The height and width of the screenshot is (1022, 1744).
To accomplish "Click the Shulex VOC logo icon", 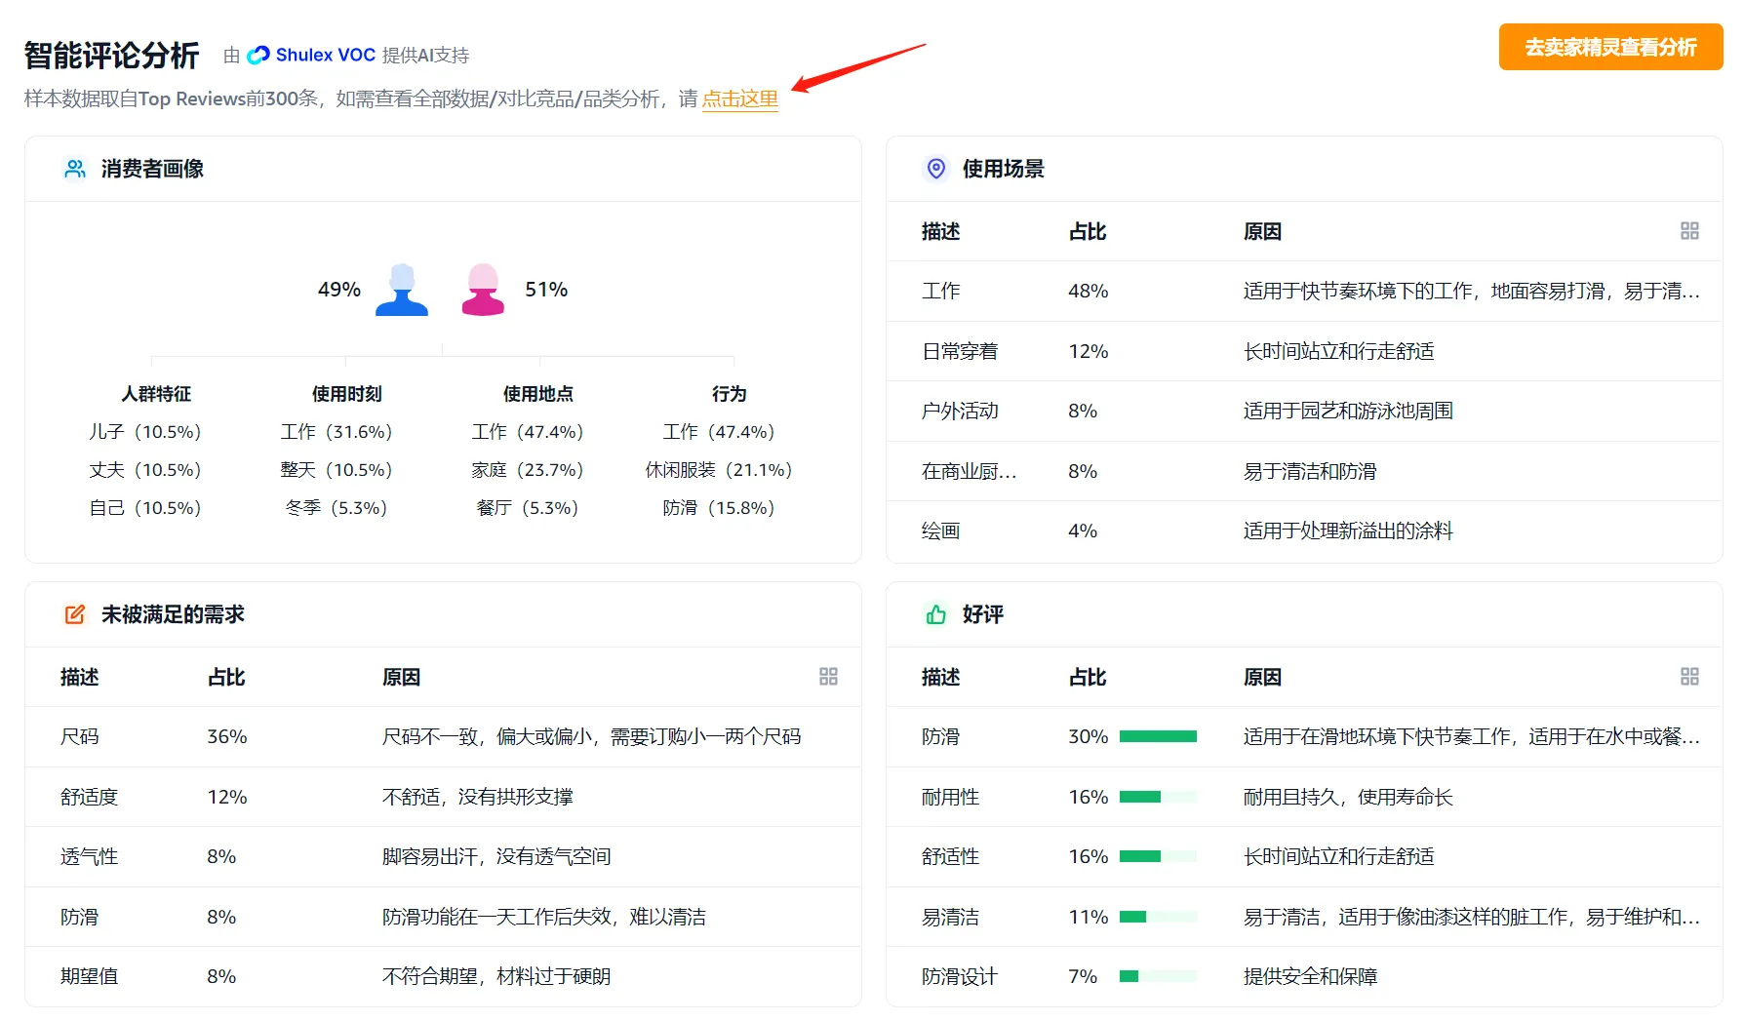I will tap(258, 55).
